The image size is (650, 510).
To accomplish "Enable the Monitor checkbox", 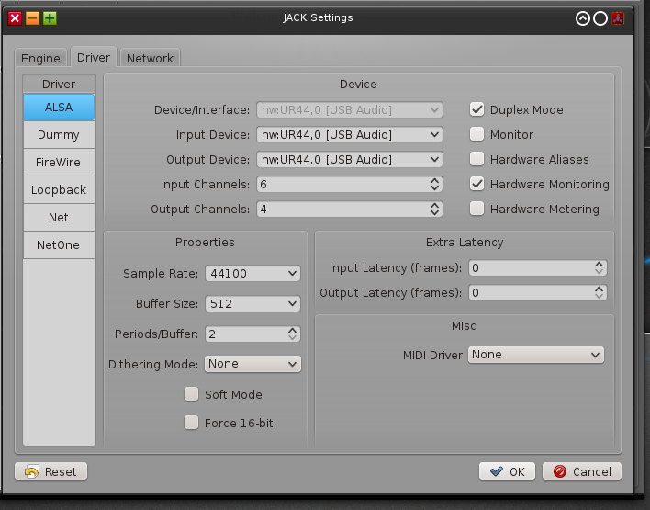I will (476, 134).
